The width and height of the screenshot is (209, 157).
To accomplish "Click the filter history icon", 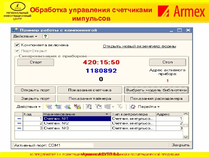I will click(x=108, y=107).
